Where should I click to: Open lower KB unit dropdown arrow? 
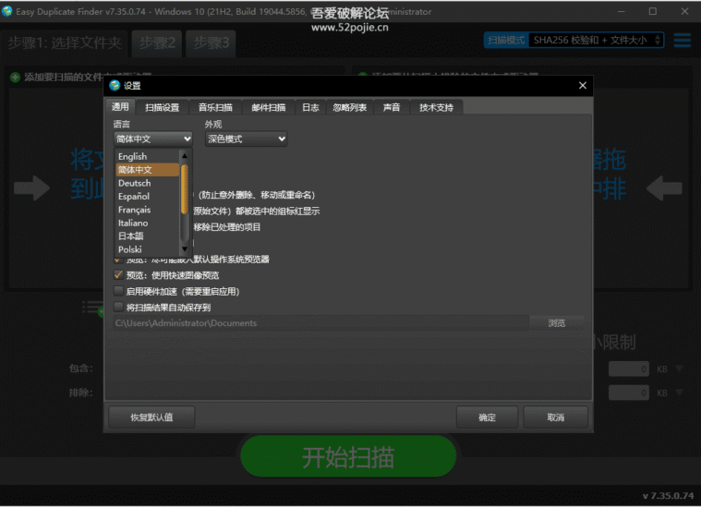tap(680, 393)
